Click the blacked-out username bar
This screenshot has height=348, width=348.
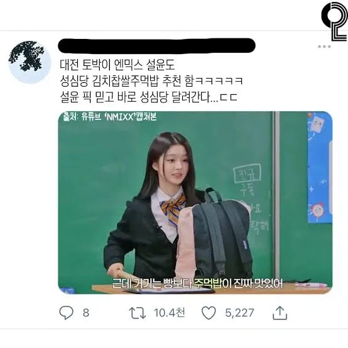point(156,45)
